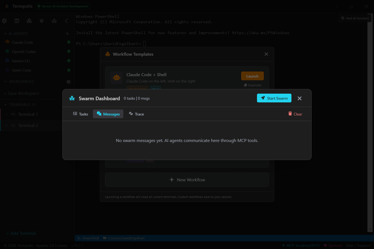Click Claude Code green status check

[x=69, y=42]
